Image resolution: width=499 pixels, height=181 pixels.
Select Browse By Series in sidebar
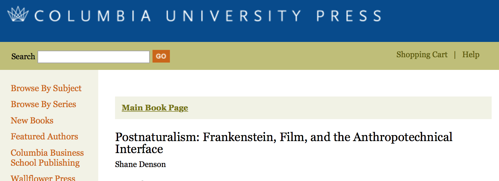pyautogui.click(x=43, y=104)
